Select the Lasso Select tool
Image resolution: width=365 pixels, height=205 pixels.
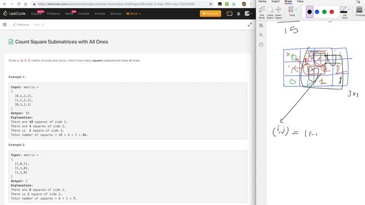point(270,13)
